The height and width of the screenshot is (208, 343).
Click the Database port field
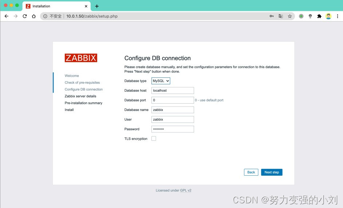click(x=173, y=100)
